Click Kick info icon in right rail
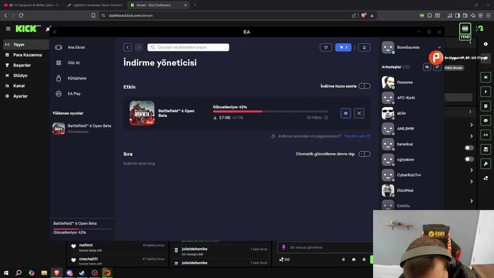Screen dimensions: 494x278 tap(486, 44)
